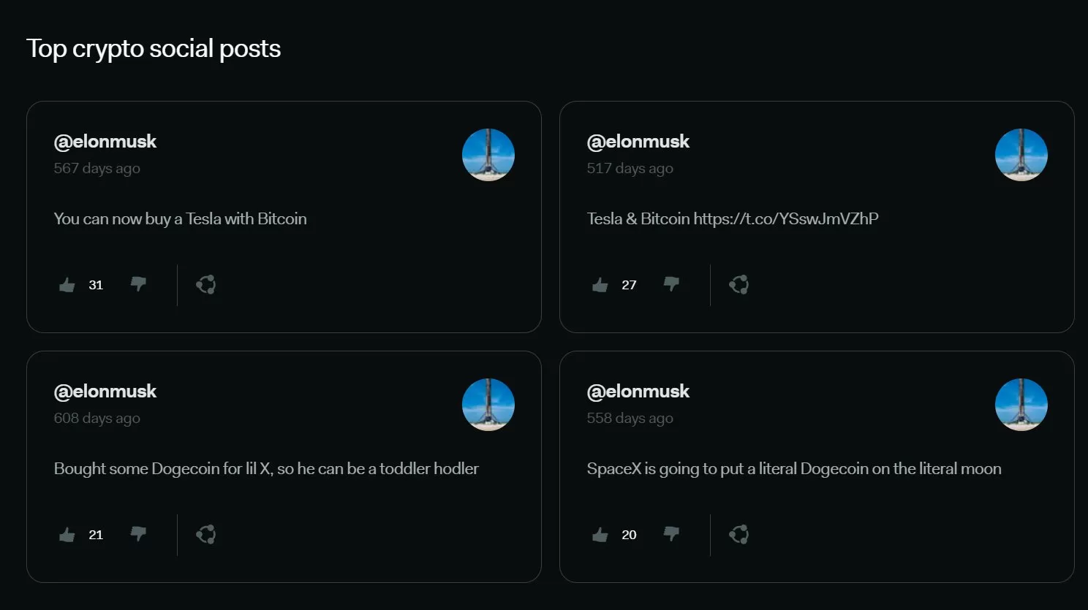Viewport: 1088px width, 610px height.
Task: Open rocket avatar on 558 days ago post
Action: coord(1021,405)
